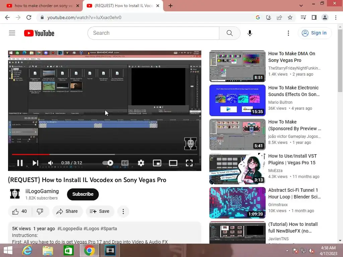The height and width of the screenshot is (257, 343).
Task: Open the #Logopedia hashtag
Action: pos(70,229)
